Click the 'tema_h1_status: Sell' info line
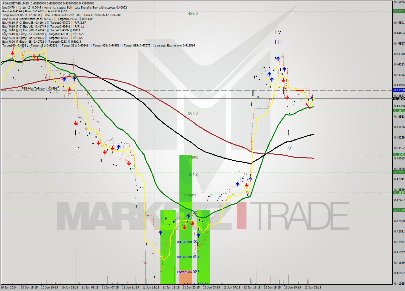The image size is (405, 291). [x=58, y=7]
